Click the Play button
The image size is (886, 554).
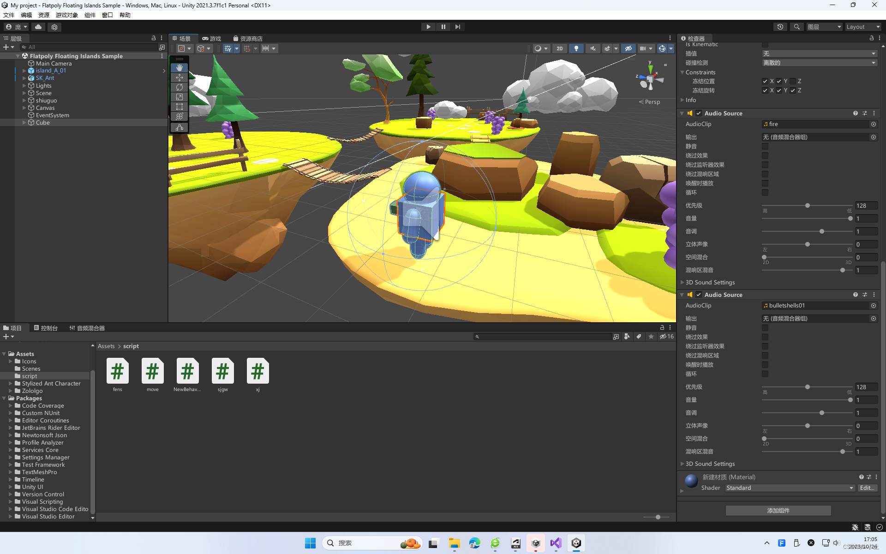(x=428, y=27)
